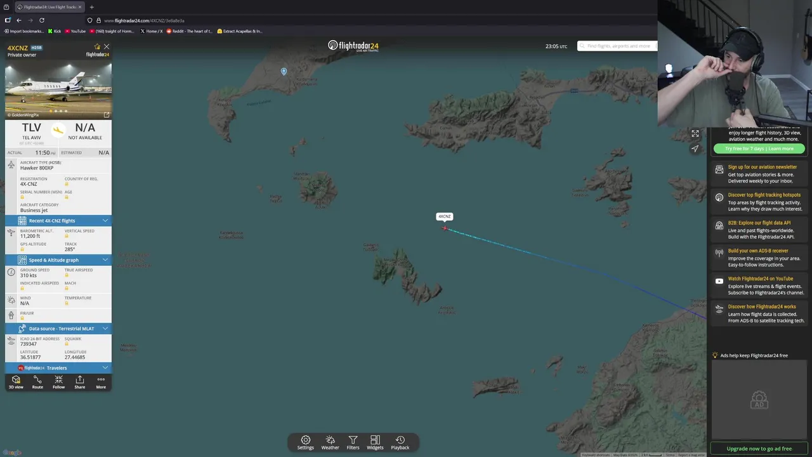Reload the browser page
Screen dimensions: 812x457
42,20
